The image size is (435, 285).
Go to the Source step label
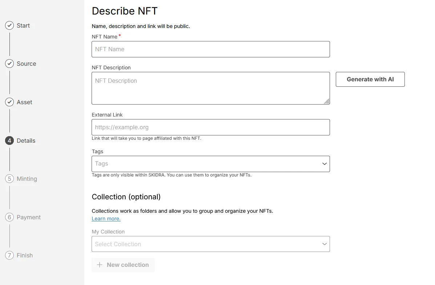27,64
